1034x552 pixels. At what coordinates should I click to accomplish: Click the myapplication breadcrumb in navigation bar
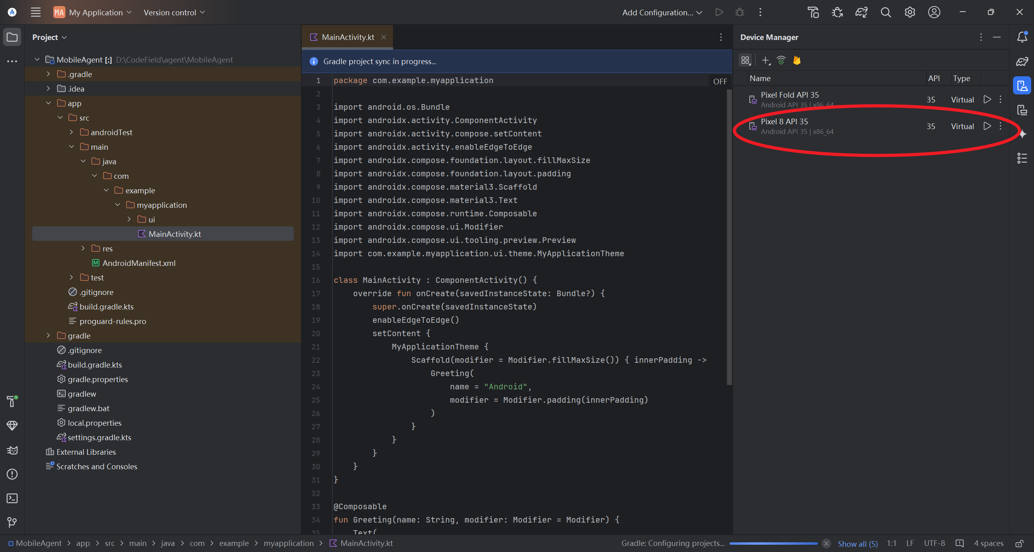(288, 544)
